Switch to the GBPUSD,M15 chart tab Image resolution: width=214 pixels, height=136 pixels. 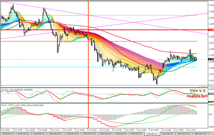click(x=200, y=134)
